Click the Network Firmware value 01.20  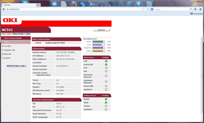pos(59,110)
